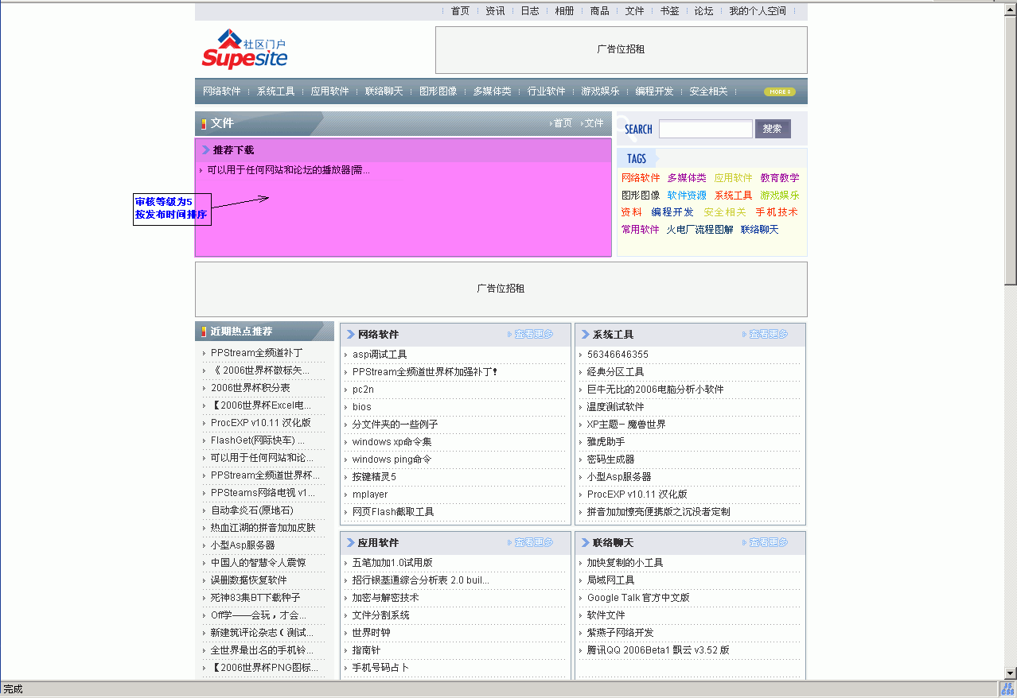Open 文件分割系统 entry
This screenshot has height=698, width=1017.
[381, 615]
